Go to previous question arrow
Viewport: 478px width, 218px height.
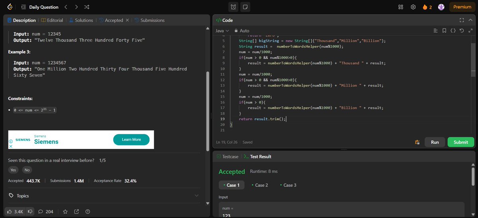66,7
